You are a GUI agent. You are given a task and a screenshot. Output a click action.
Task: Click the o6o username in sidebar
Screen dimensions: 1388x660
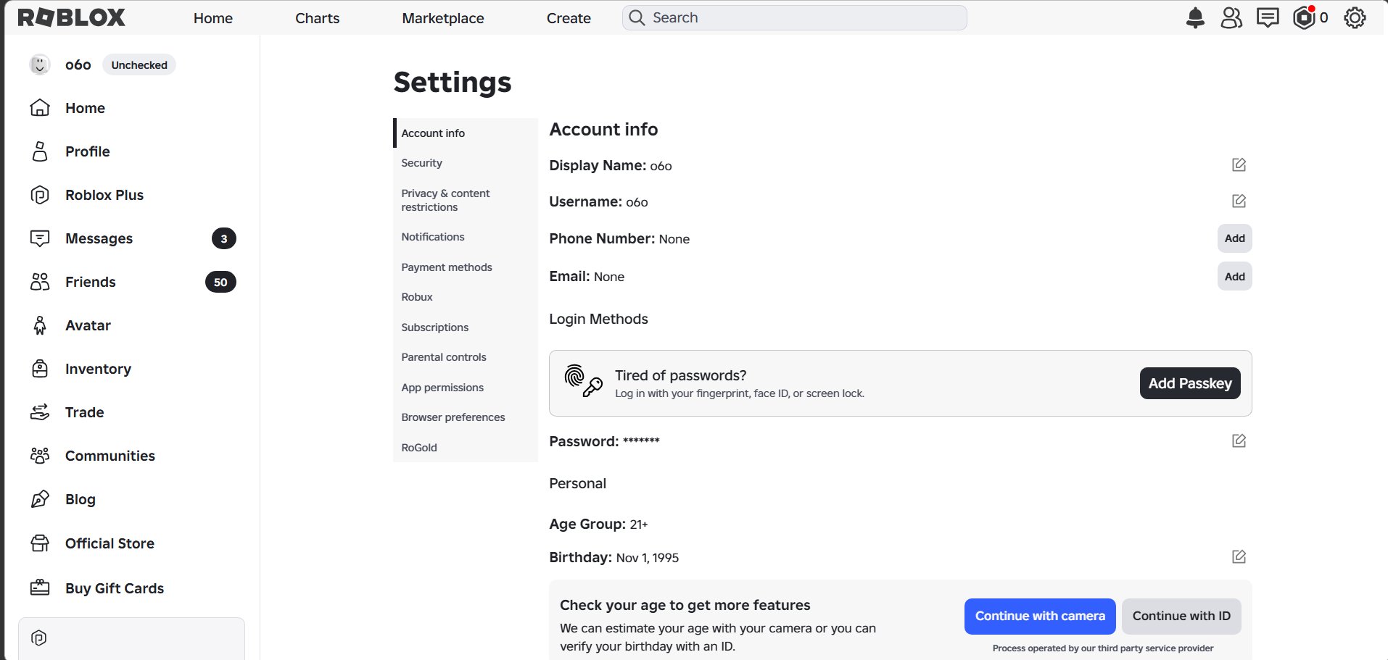[x=78, y=64]
